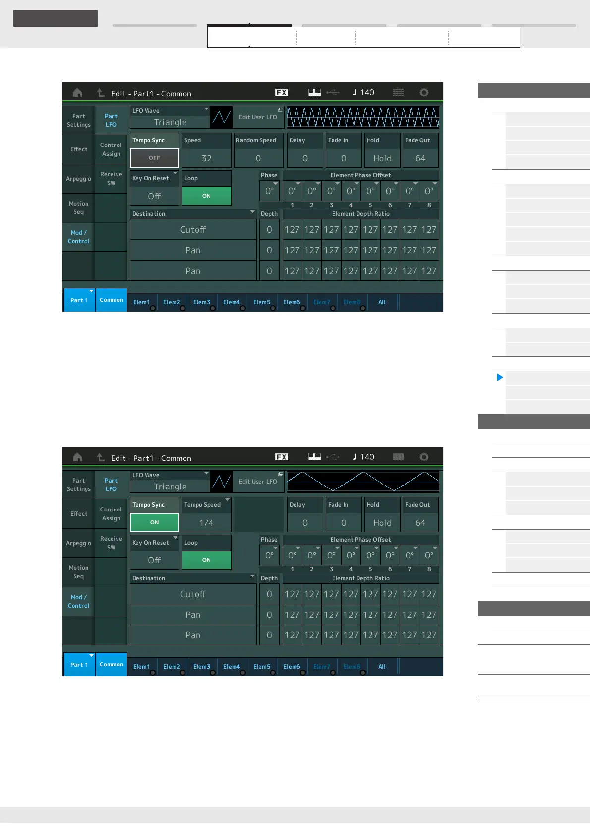The height and width of the screenshot is (836, 590).
Task: Click blue arrow marker in right sidebar
Action: [500, 377]
